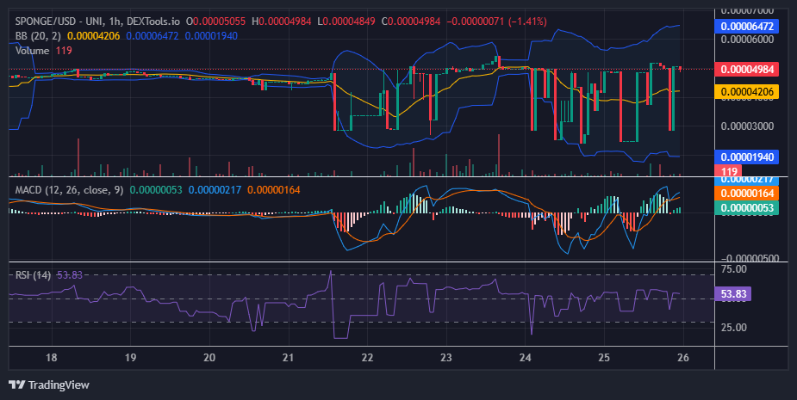
Task: Click the Volume indicator legend
Action: coord(32,51)
